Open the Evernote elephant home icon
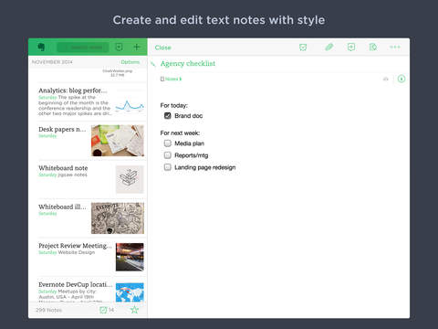 (41, 47)
